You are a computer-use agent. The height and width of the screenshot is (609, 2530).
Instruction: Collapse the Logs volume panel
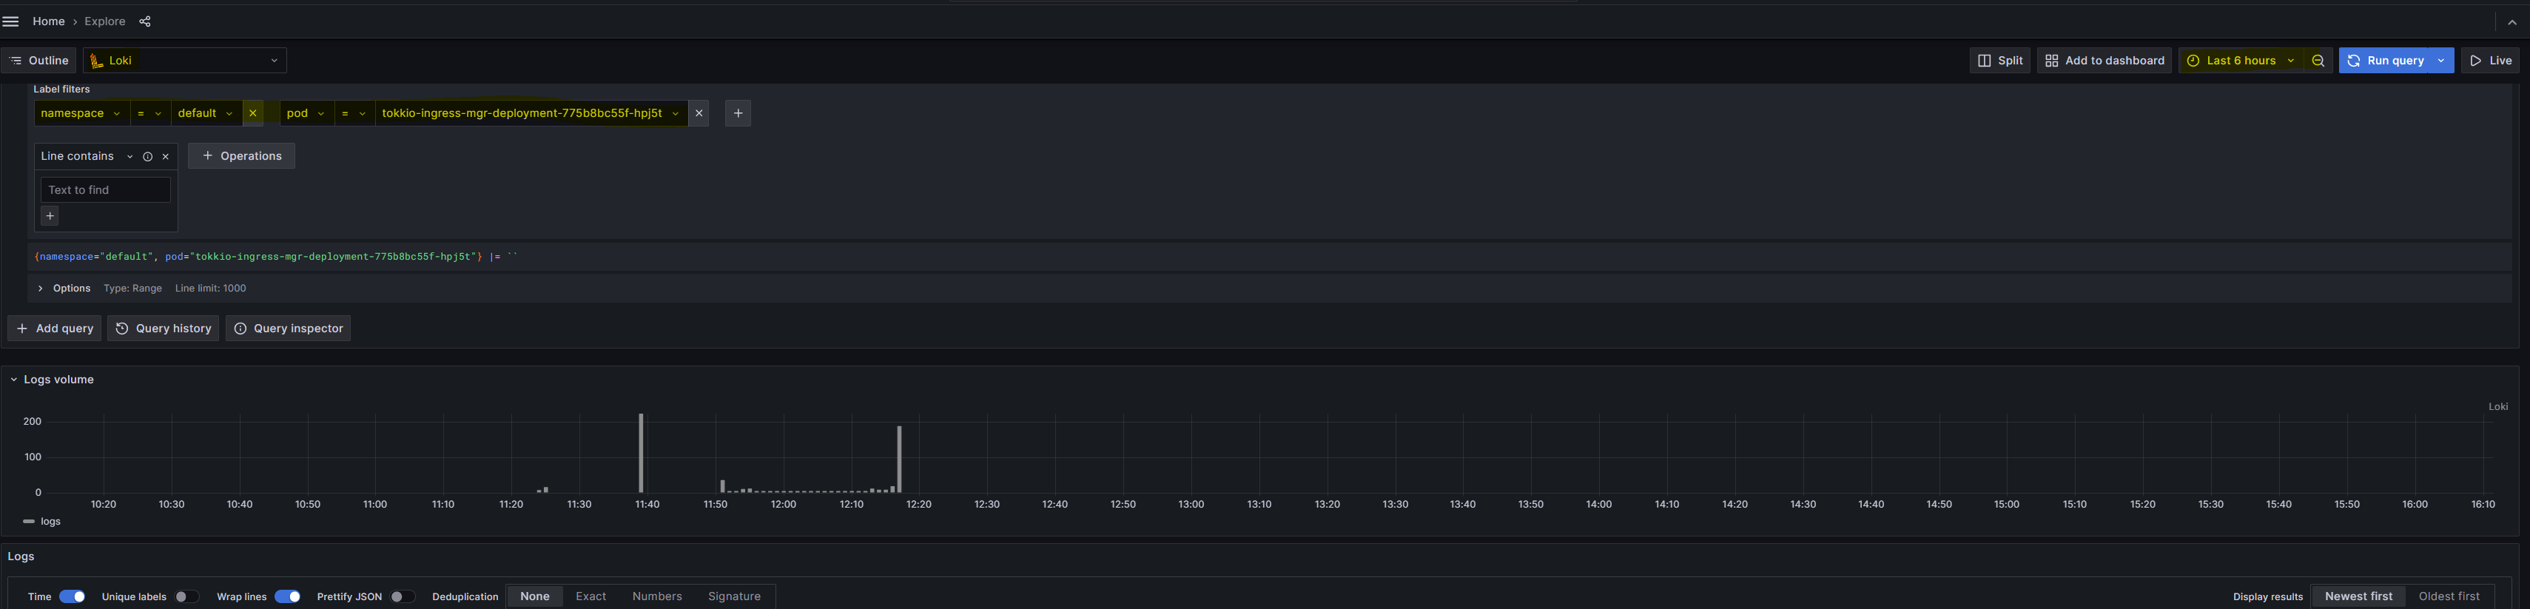[14, 380]
